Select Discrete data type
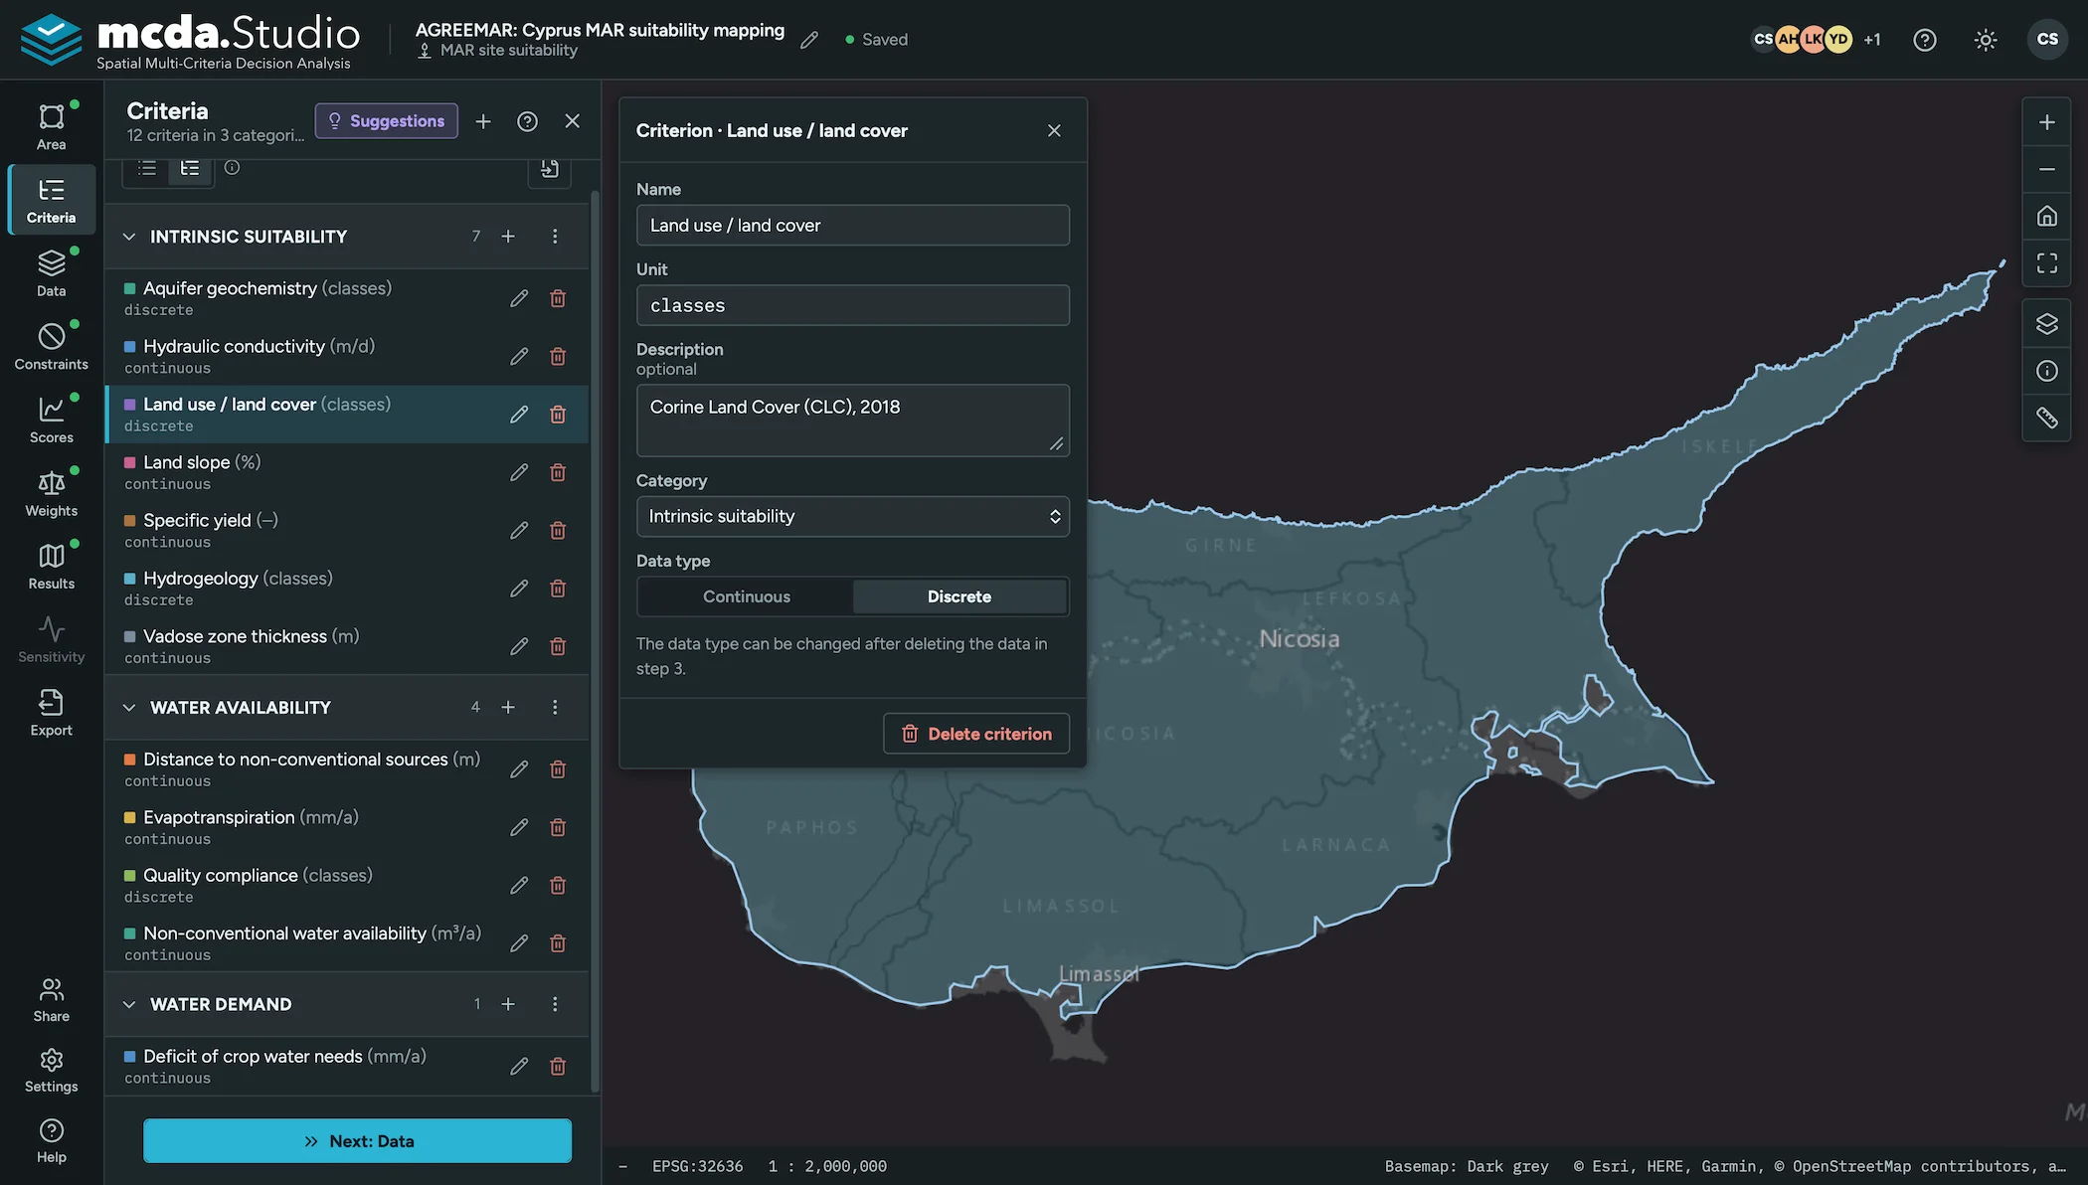The height and width of the screenshot is (1185, 2088). [x=958, y=596]
